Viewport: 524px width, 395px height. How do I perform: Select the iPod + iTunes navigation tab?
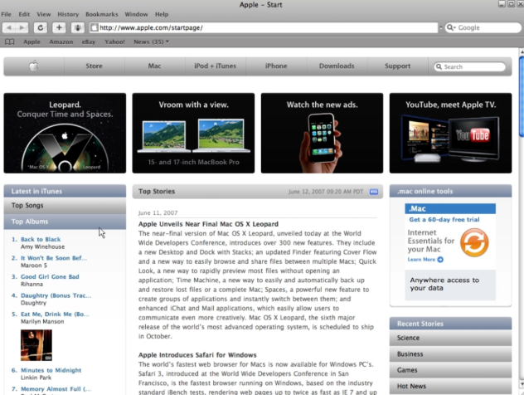tap(212, 66)
